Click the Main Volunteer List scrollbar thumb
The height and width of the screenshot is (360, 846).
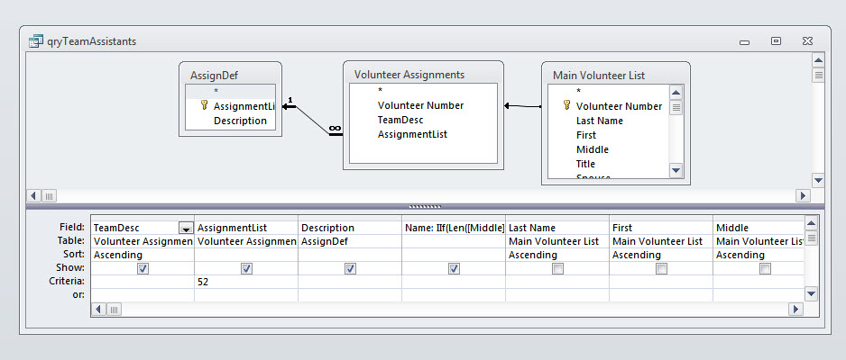[676, 107]
